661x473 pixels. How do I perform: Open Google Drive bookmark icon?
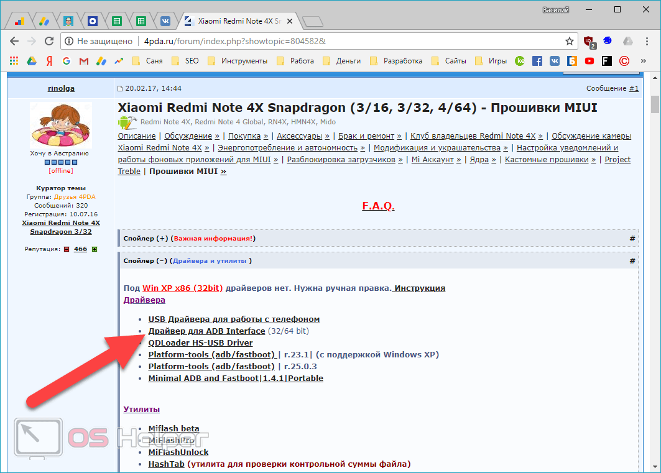point(31,61)
